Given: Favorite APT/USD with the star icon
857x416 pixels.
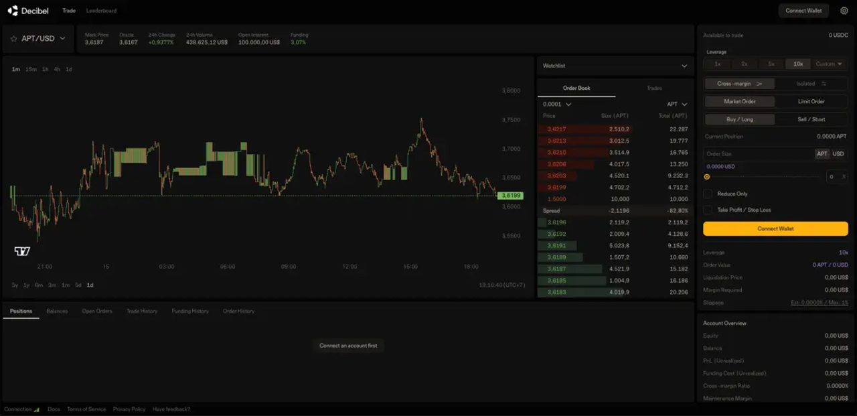Looking at the screenshot, I should pos(13,39).
